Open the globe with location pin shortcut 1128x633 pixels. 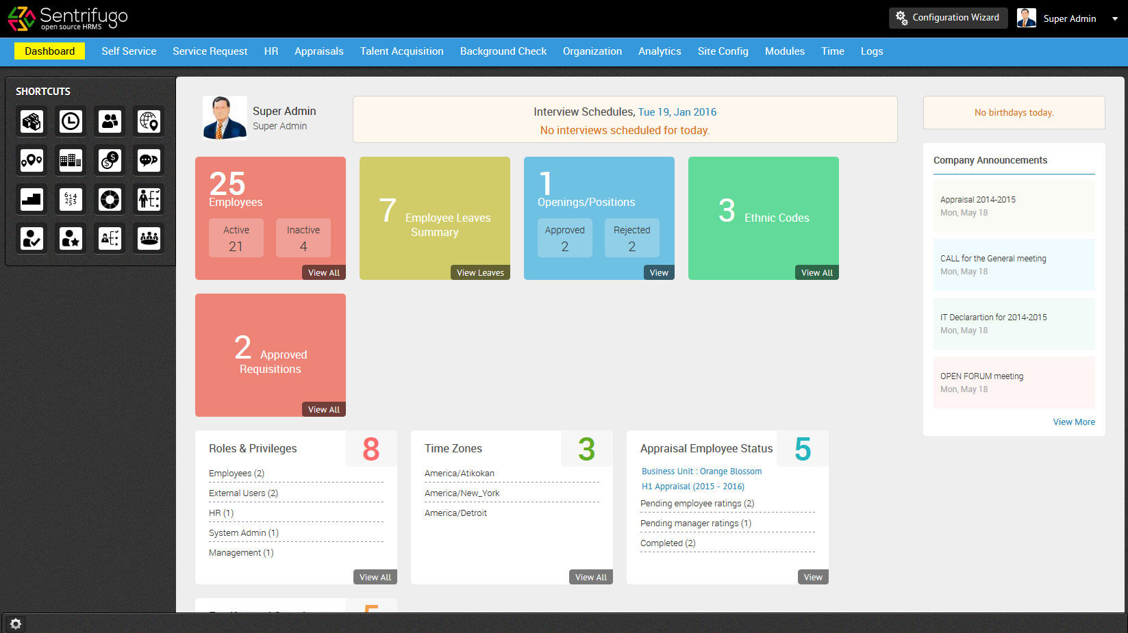(x=149, y=122)
